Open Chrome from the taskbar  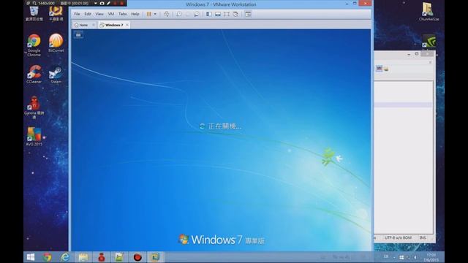click(47, 257)
